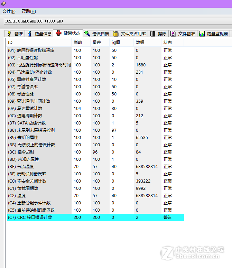Select row (BE) 气流温度
The image size is (232, 268).
[95, 167]
